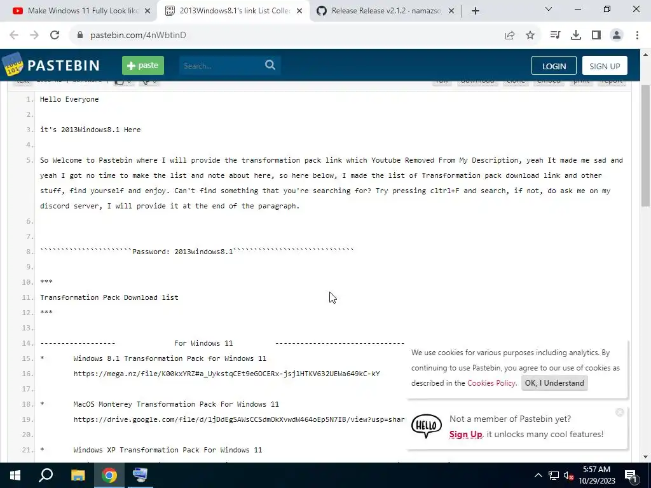Click the scrollbar up arrow
Image resolution: width=651 pixels, height=488 pixels.
[645, 55]
